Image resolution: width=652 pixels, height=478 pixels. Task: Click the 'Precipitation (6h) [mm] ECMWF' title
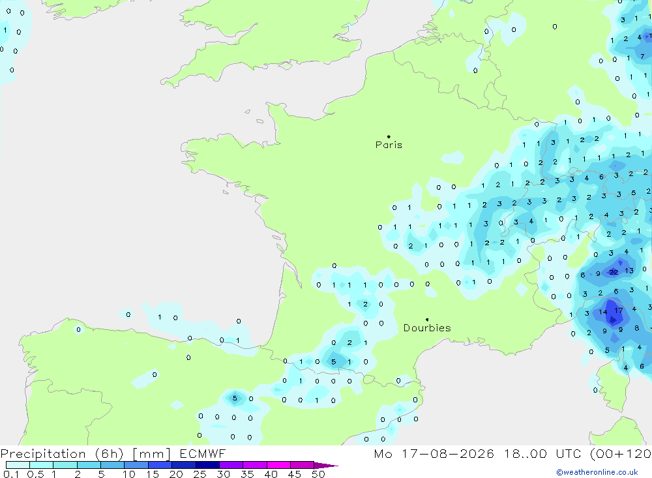point(113,453)
